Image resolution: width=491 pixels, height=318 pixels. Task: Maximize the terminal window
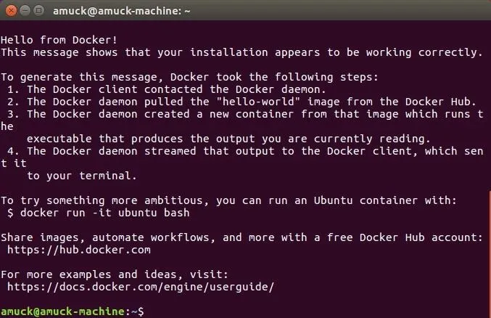tap(38, 11)
